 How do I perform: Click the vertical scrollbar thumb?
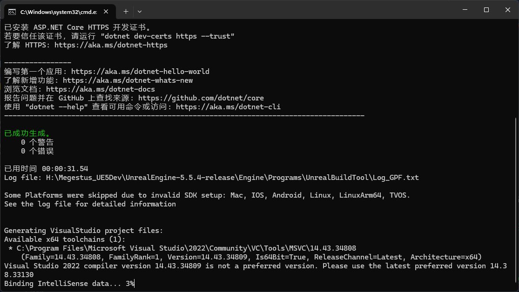tap(516, 203)
